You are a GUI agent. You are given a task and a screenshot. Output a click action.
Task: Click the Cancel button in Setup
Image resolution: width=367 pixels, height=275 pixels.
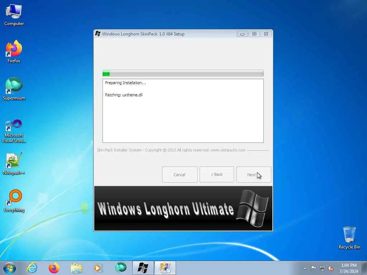[180, 174]
